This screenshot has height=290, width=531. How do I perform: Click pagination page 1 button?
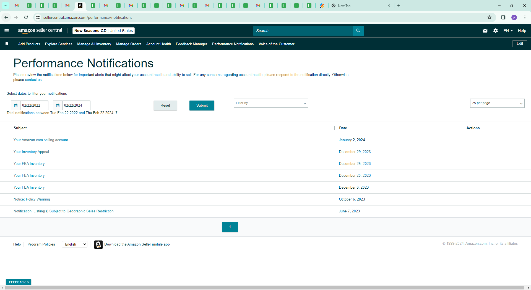(x=230, y=227)
